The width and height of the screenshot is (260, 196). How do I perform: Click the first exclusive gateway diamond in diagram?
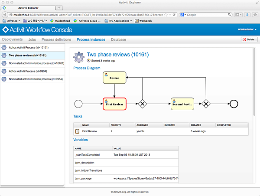pos(141,104)
